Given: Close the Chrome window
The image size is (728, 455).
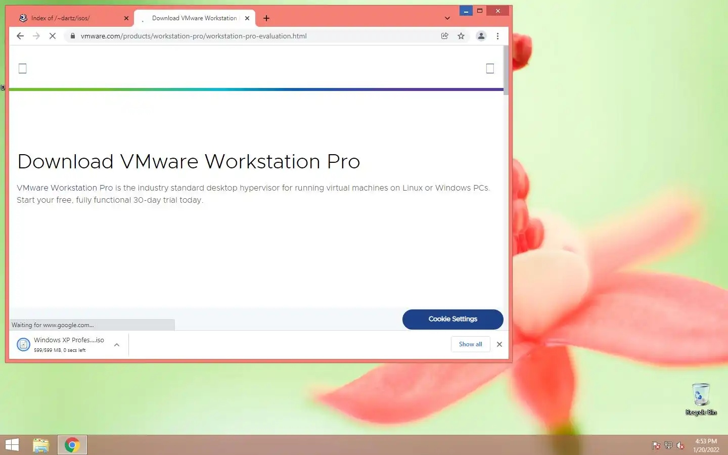Looking at the screenshot, I should 498,11.
